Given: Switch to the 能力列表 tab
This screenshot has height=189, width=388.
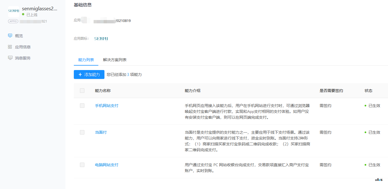Looking at the screenshot, I should pos(86,60).
